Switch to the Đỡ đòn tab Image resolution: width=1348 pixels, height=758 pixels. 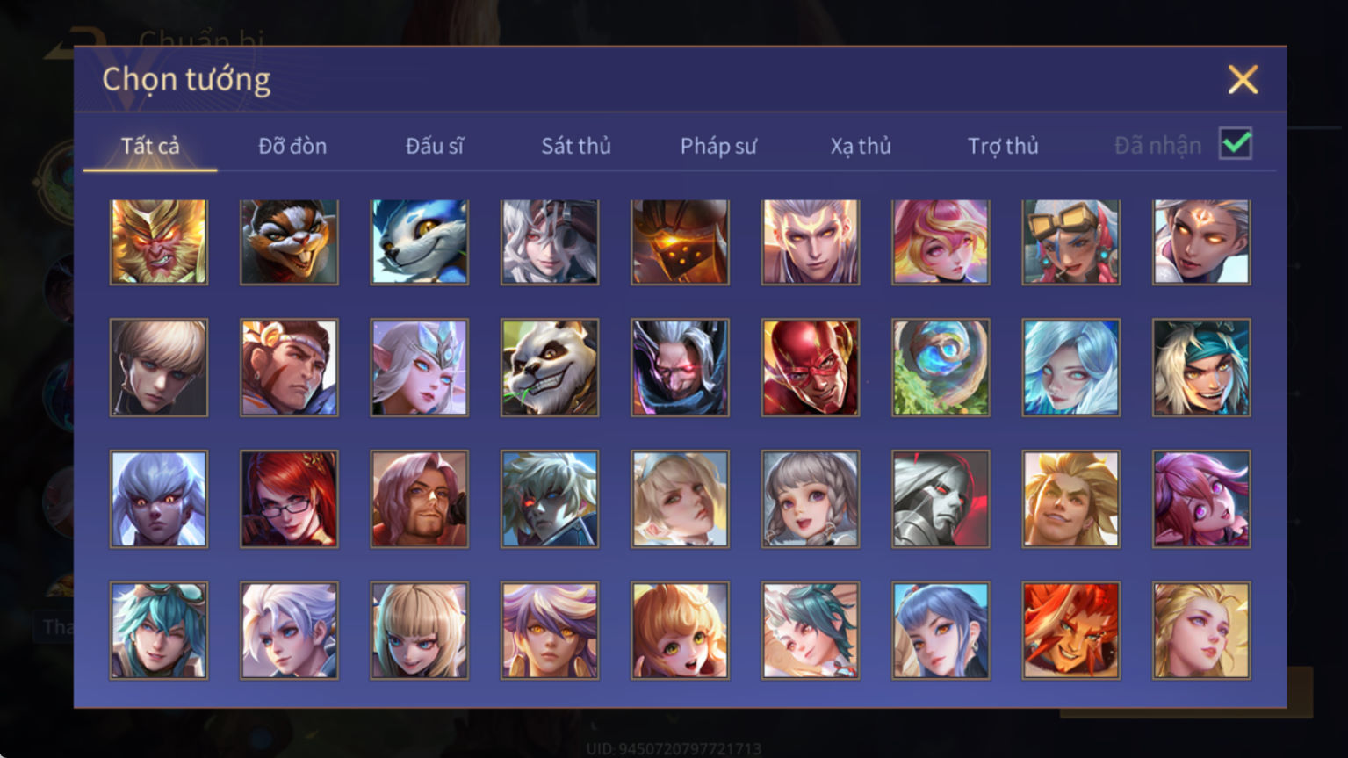tap(292, 146)
